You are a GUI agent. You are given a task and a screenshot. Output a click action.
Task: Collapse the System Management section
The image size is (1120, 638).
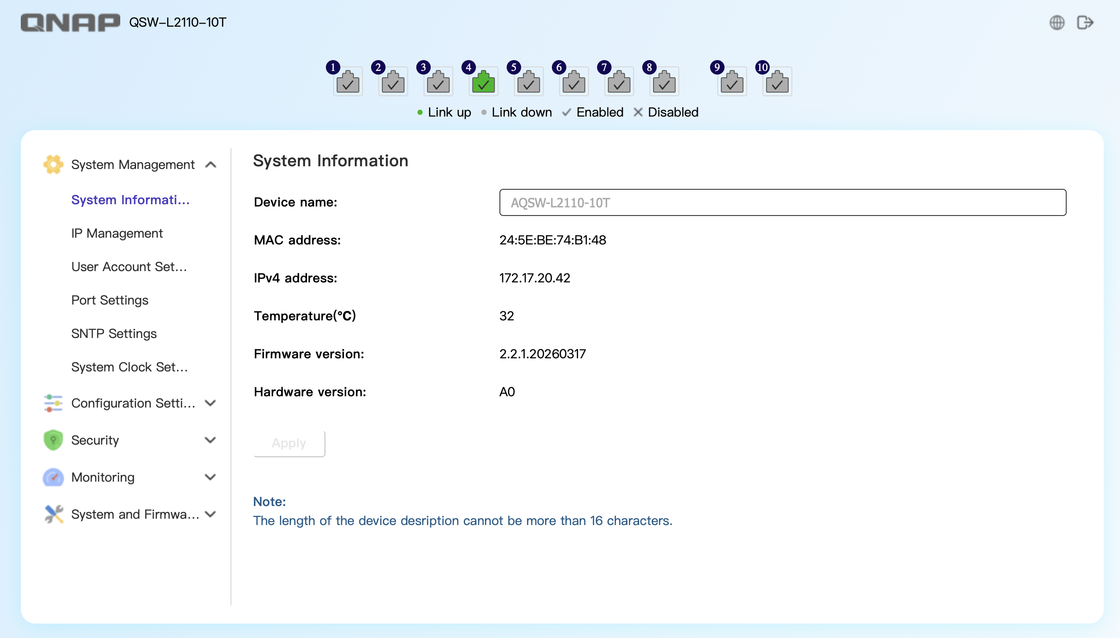pos(211,164)
